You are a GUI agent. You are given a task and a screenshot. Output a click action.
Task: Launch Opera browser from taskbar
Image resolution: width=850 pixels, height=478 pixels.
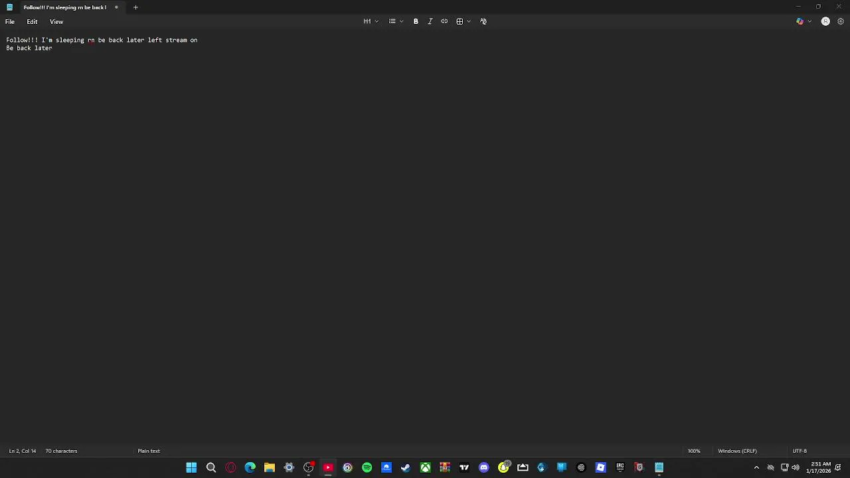pos(230,468)
